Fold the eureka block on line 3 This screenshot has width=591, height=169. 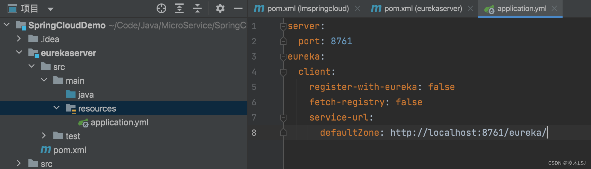point(283,56)
